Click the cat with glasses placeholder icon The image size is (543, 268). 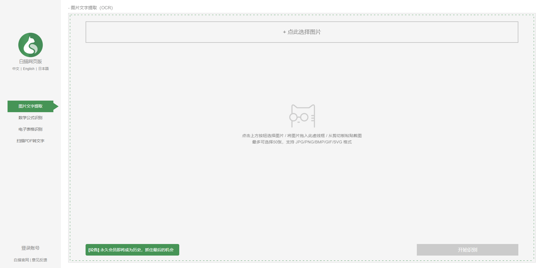(x=302, y=116)
